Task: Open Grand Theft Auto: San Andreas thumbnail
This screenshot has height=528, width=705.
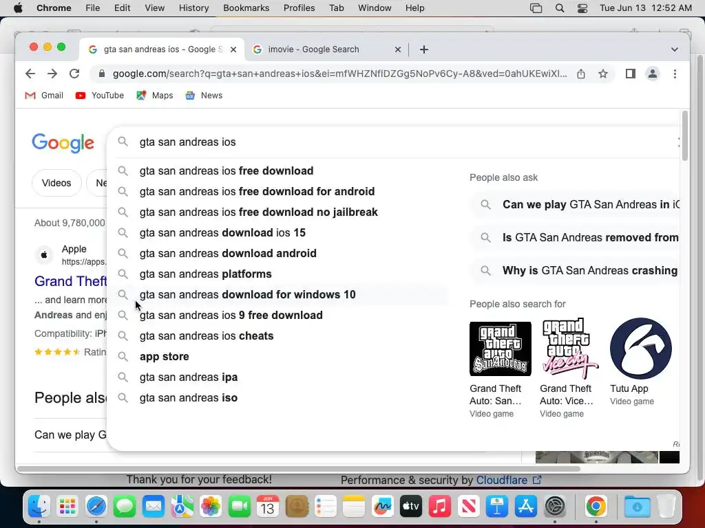Action: click(x=501, y=349)
